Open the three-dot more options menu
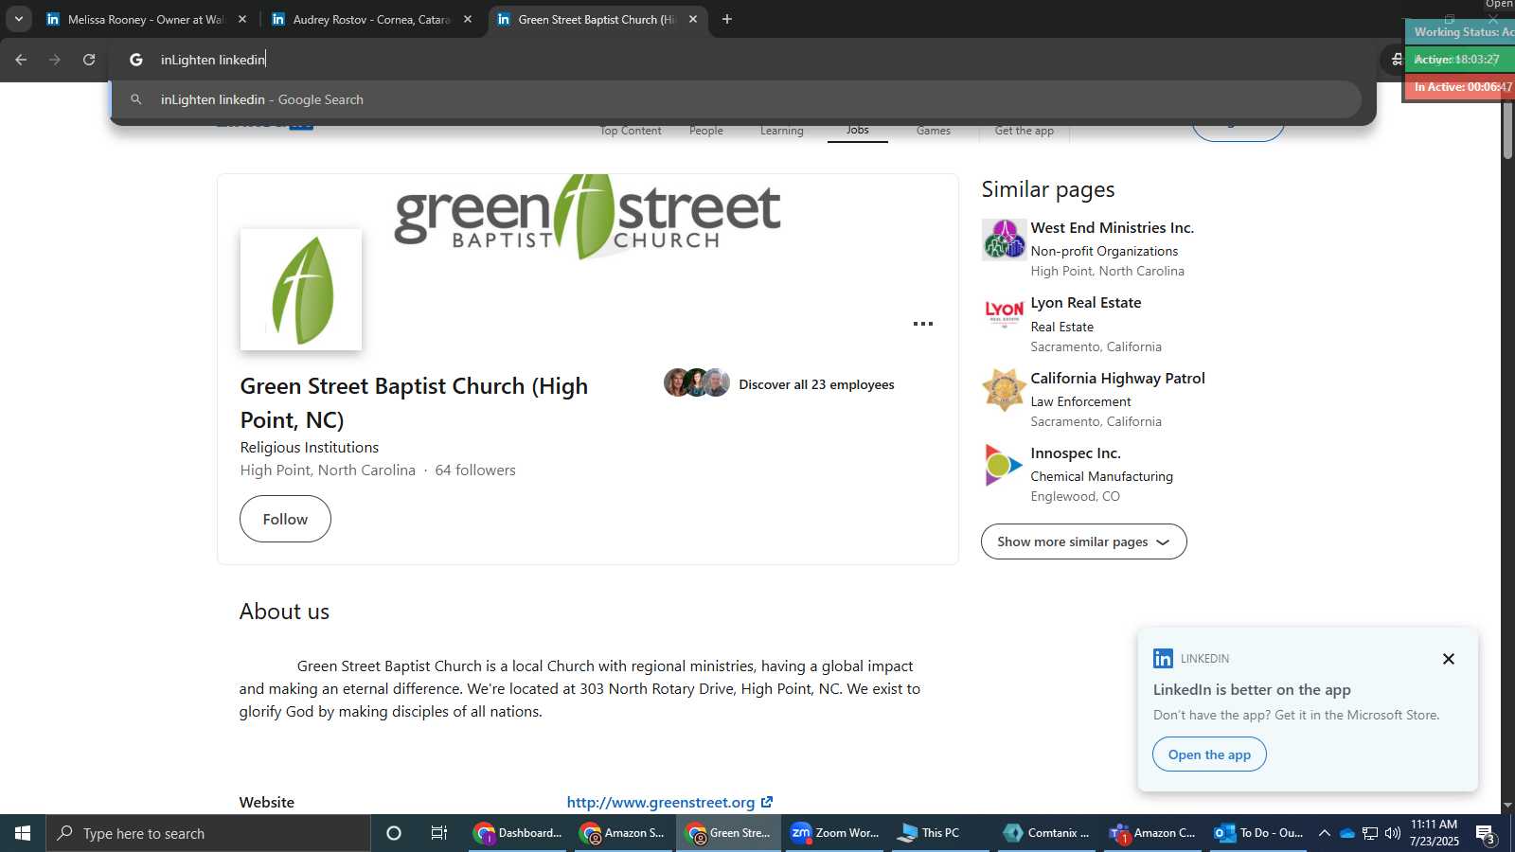Image resolution: width=1515 pixels, height=852 pixels. 923,324
